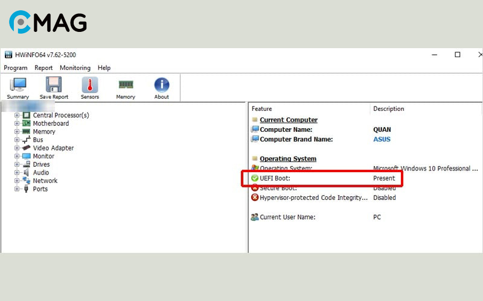Click the Save Report floppy icon
This screenshot has width=483, height=301.
[x=54, y=85]
